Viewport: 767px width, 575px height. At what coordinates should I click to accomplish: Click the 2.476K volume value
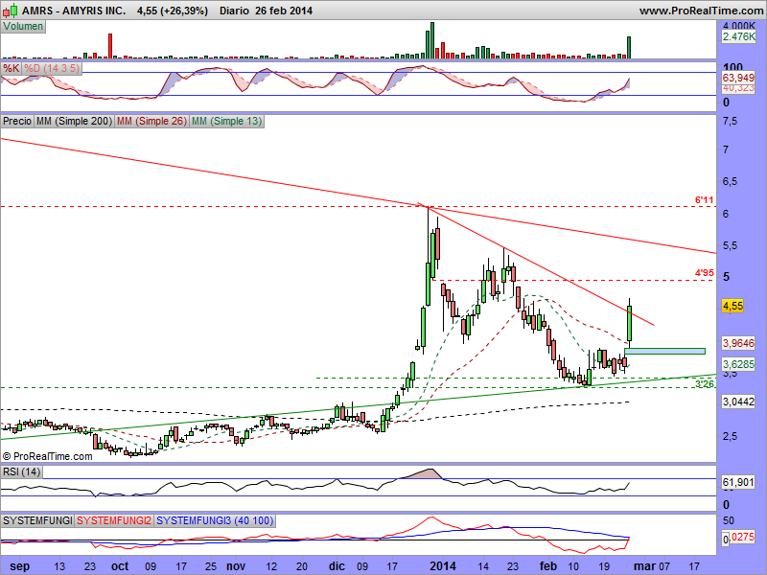coord(738,36)
